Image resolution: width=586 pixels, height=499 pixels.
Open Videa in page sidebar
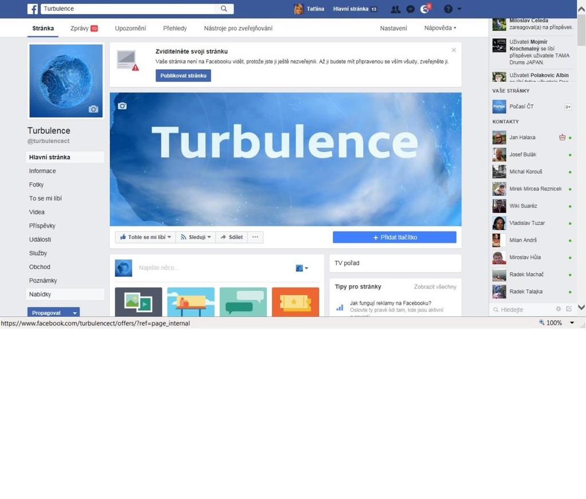[x=37, y=212]
